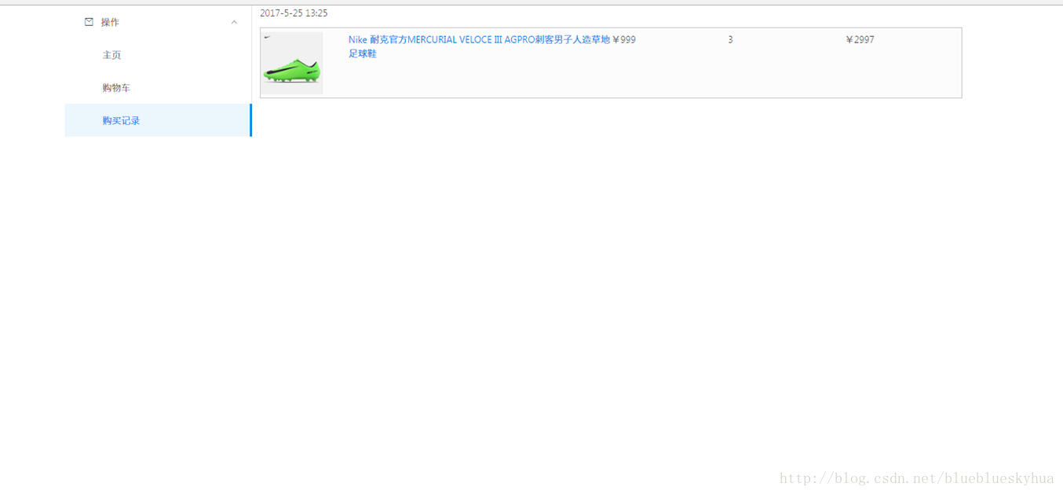Click the quantity value 3
This screenshot has width=1063, height=494.
click(730, 39)
